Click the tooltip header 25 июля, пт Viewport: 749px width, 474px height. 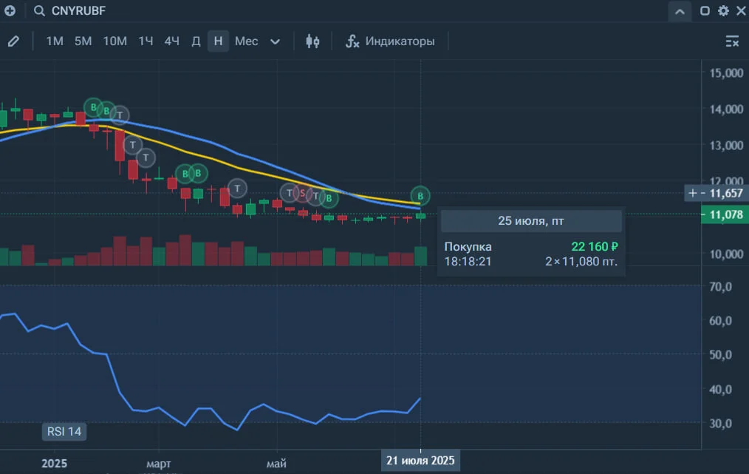tap(531, 221)
